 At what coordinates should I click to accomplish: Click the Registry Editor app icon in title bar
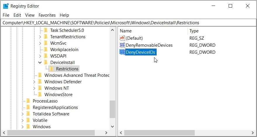[6, 6]
